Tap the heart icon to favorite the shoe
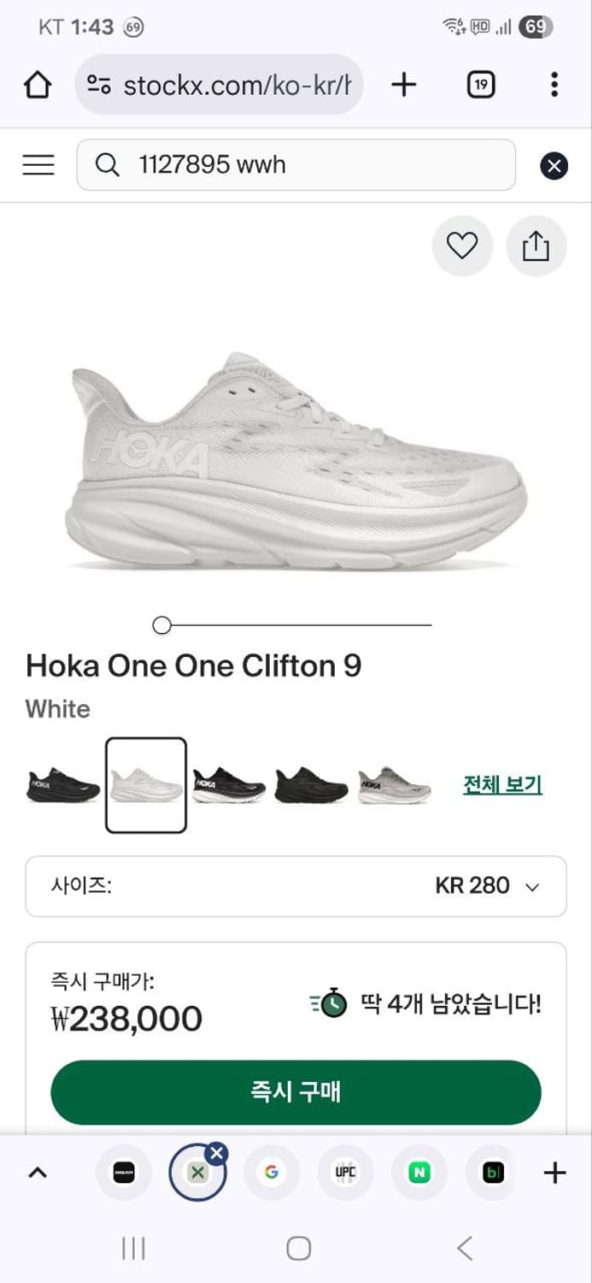 (x=462, y=245)
